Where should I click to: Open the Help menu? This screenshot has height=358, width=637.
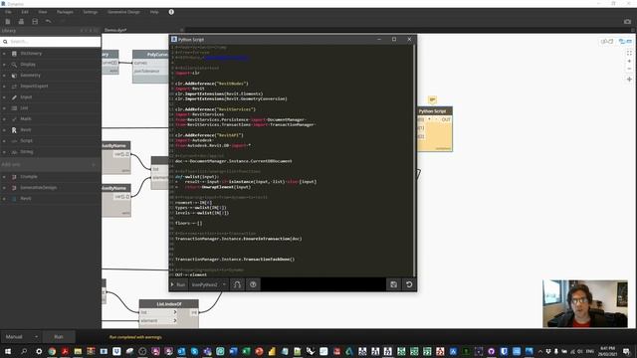point(154,12)
